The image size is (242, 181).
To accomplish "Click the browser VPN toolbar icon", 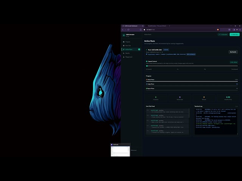I will pyautogui.click(x=237, y=30).
